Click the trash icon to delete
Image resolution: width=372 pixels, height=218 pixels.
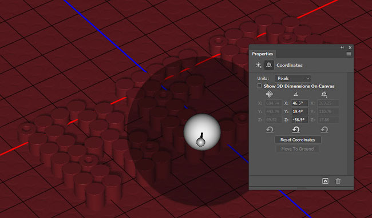click(338, 181)
